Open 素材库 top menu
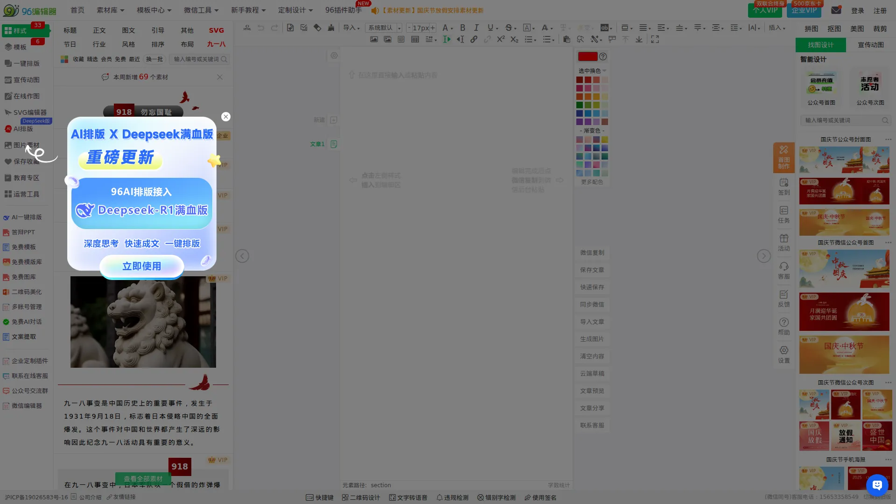896x504 pixels. click(110, 10)
